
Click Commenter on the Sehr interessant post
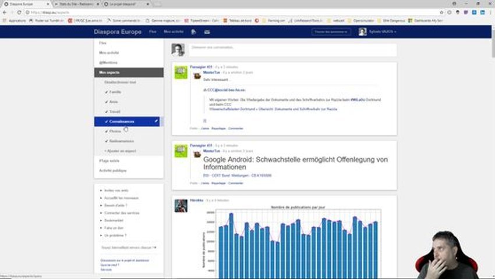click(x=235, y=128)
